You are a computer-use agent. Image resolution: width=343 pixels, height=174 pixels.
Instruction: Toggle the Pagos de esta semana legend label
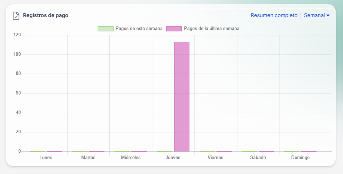139,29
